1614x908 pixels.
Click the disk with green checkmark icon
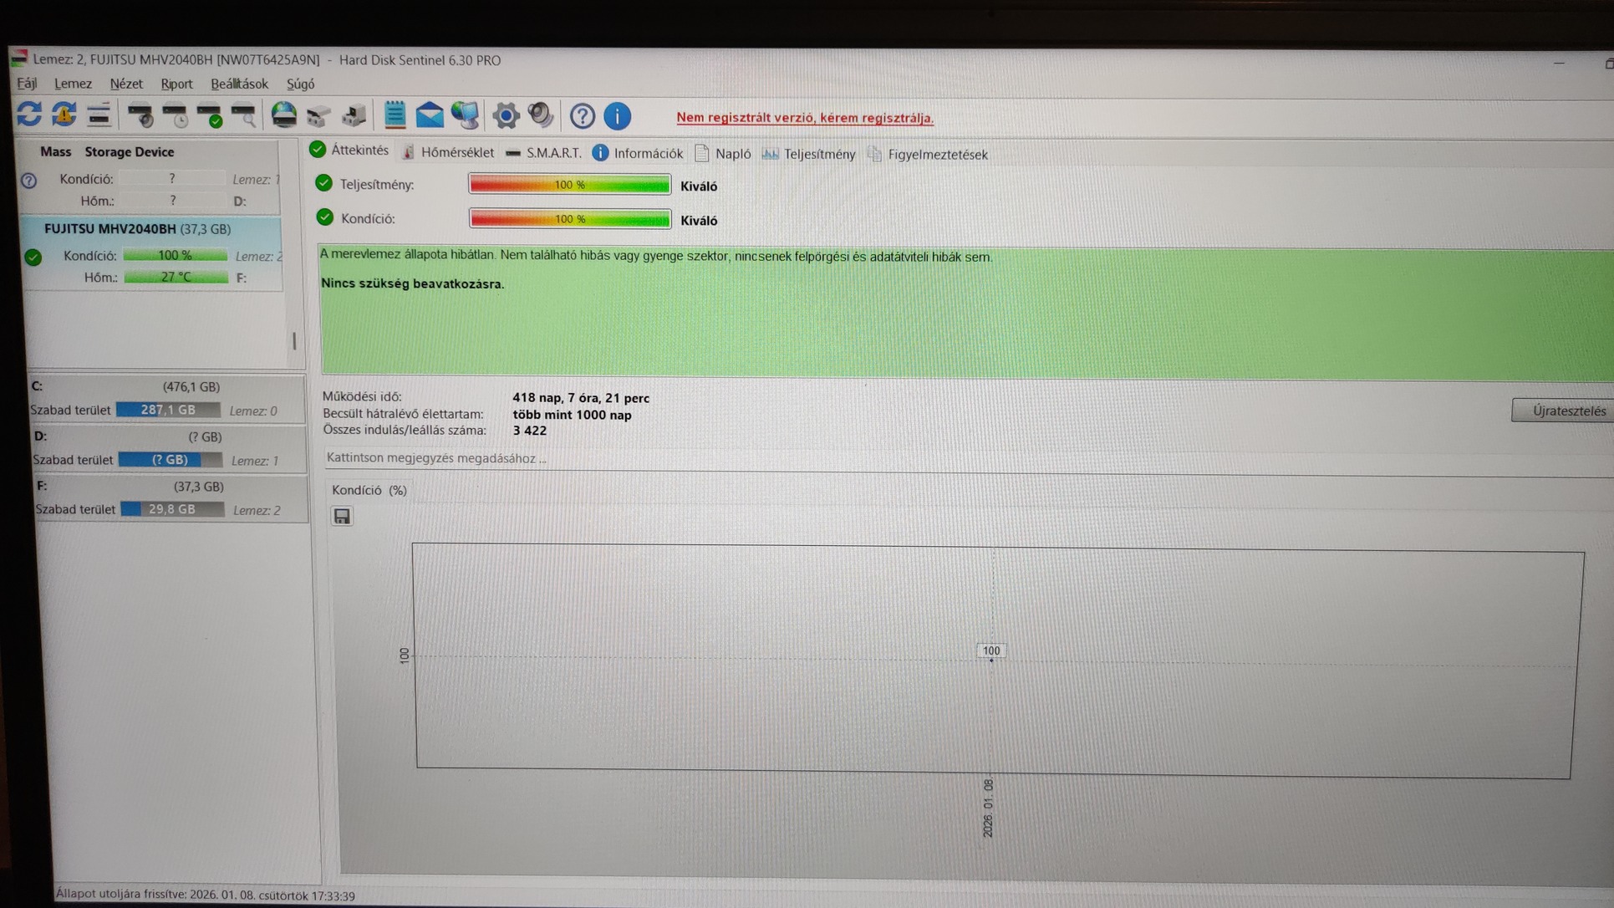coord(209,115)
